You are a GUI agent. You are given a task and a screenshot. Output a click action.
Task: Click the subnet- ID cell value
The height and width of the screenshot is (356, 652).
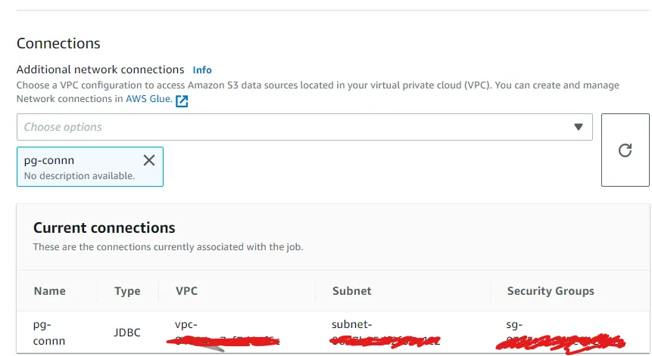382,333
